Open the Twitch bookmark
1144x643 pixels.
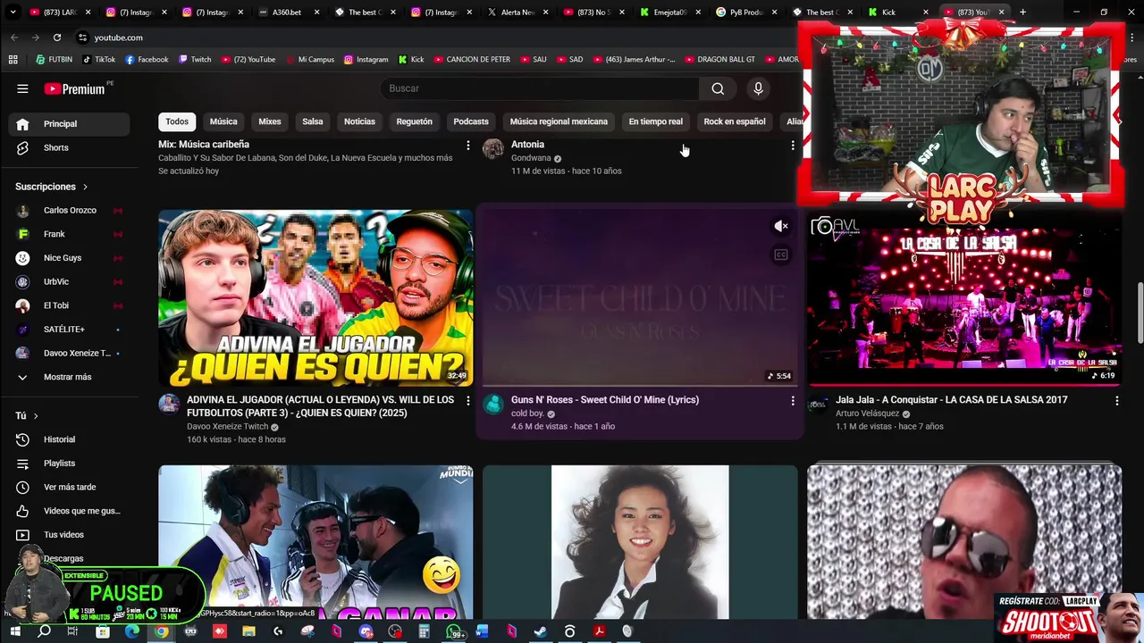point(195,60)
